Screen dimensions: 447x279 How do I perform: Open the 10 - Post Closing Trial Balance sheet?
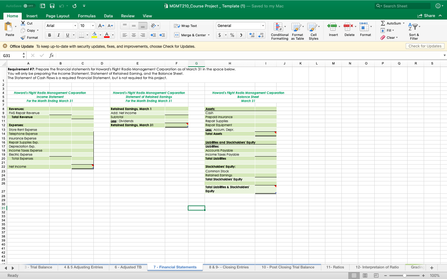click(x=288, y=267)
